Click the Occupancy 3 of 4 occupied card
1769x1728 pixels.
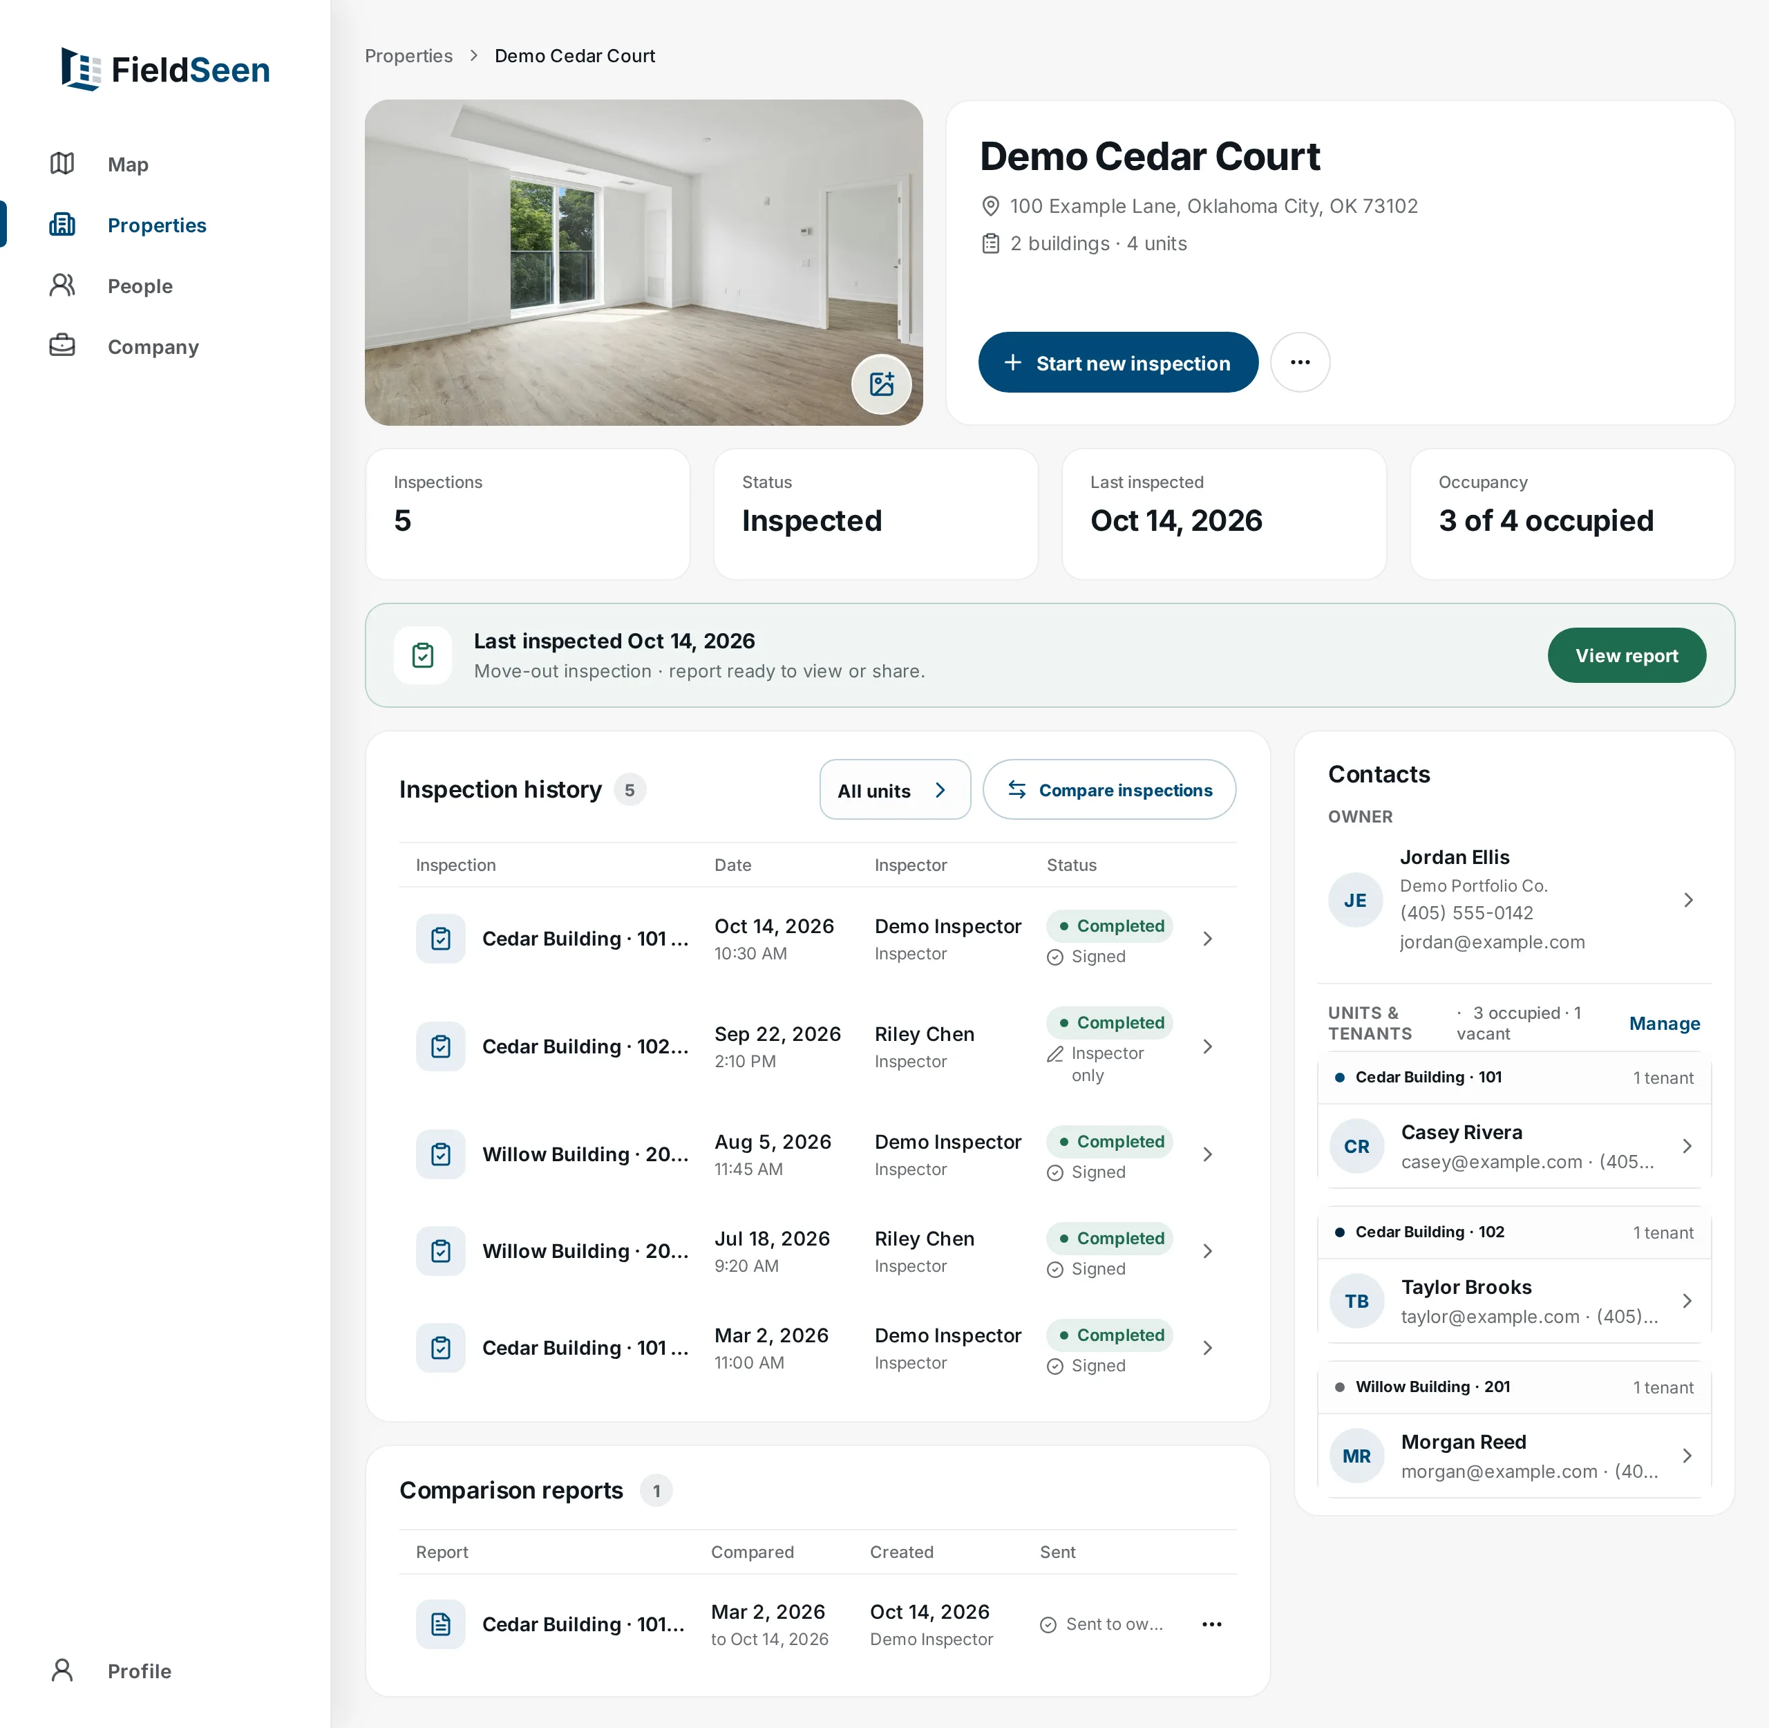(1572, 514)
